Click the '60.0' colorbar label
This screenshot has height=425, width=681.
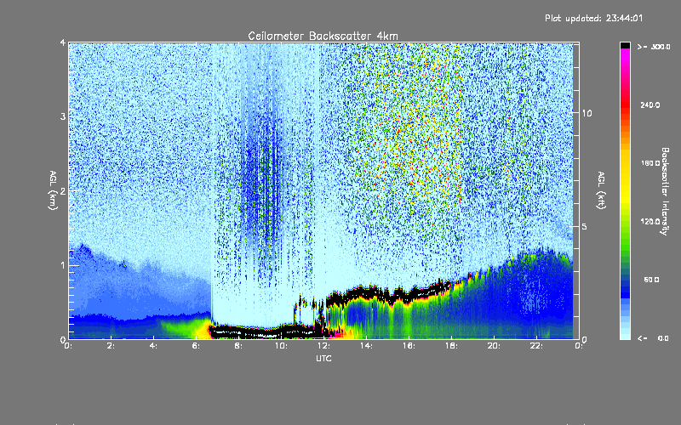[x=651, y=280]
